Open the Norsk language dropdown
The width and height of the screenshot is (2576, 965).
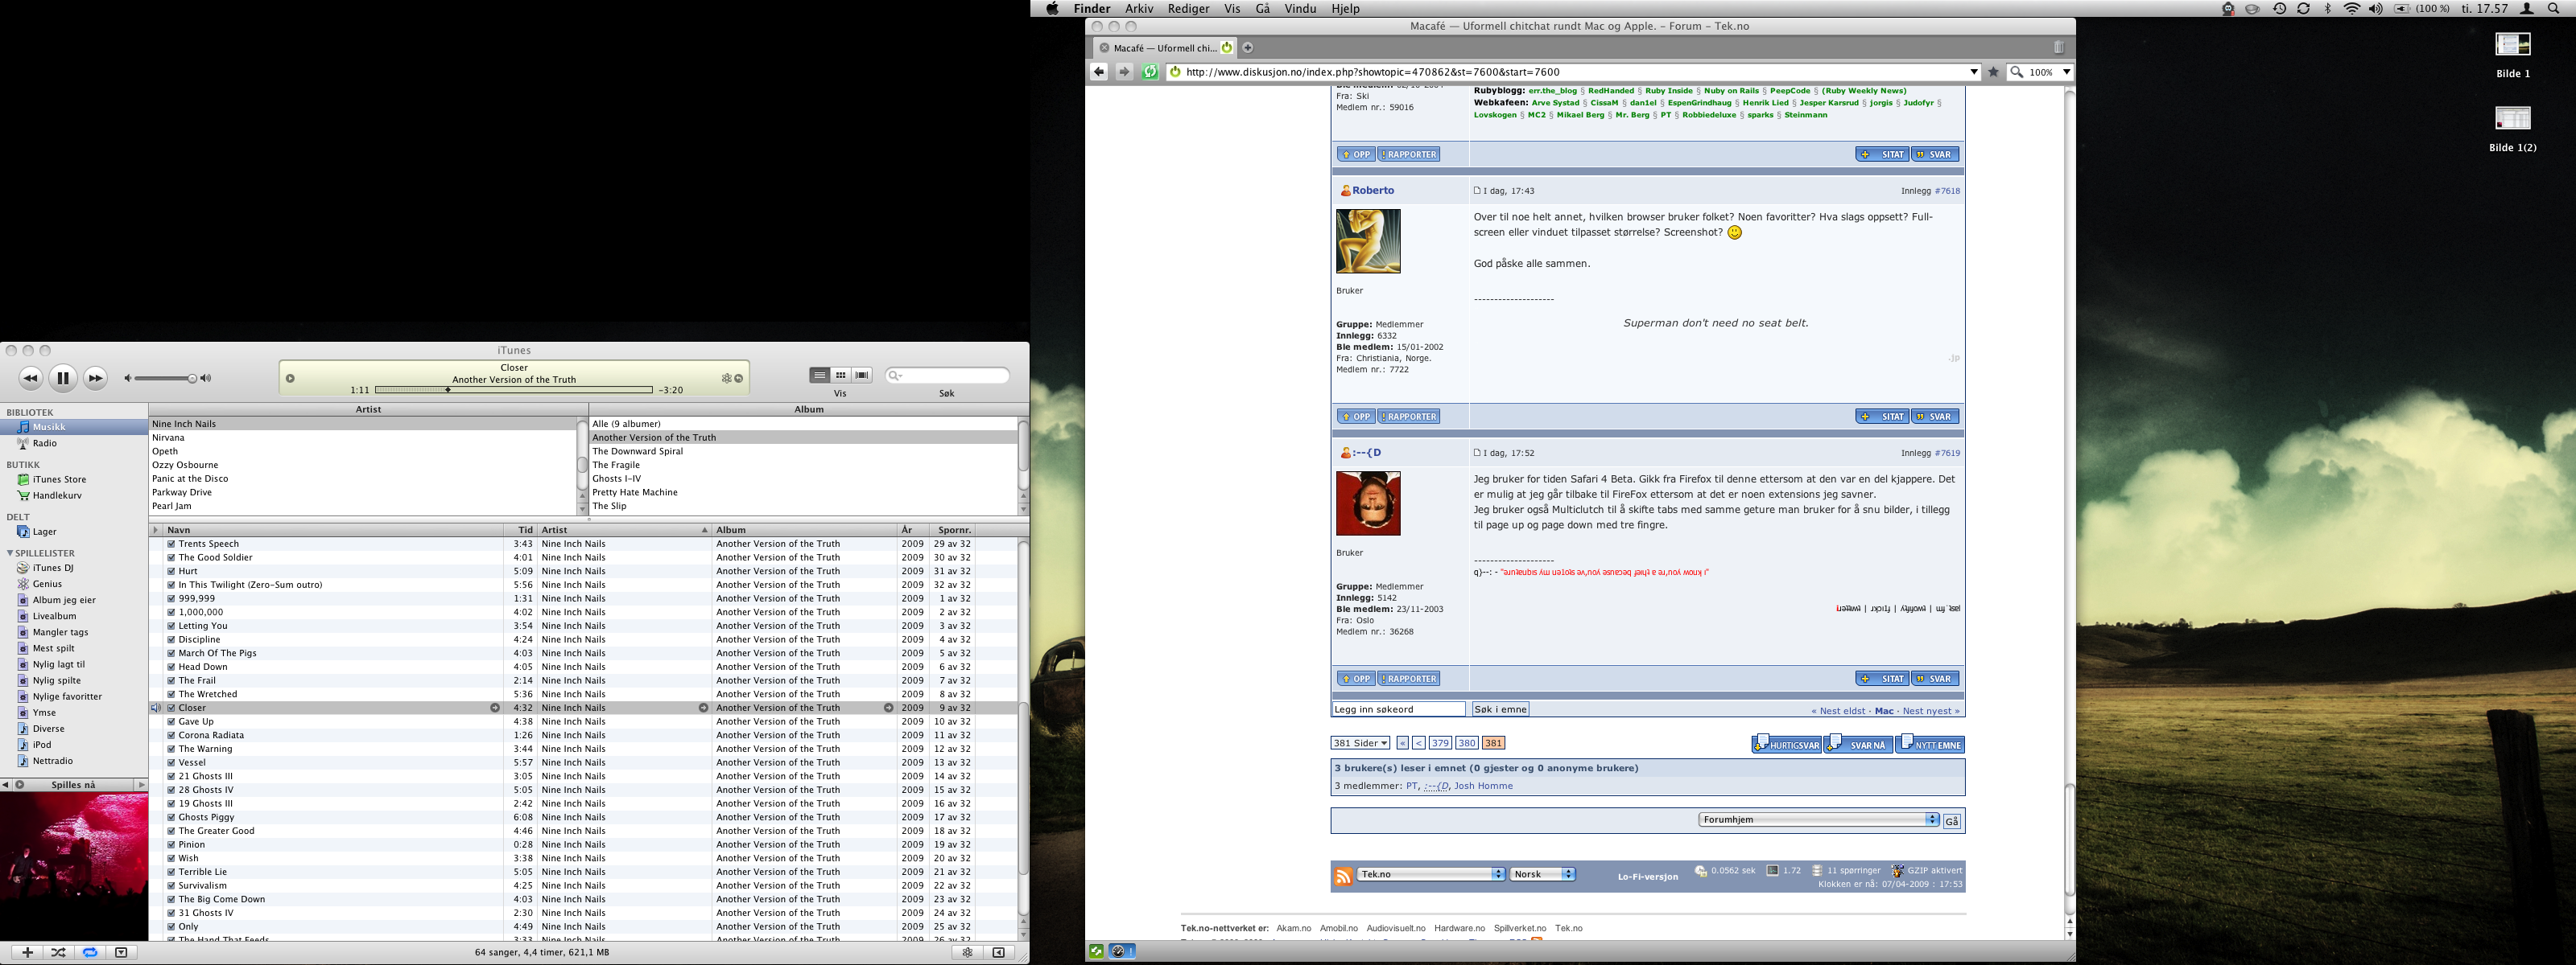point(1543,874)
